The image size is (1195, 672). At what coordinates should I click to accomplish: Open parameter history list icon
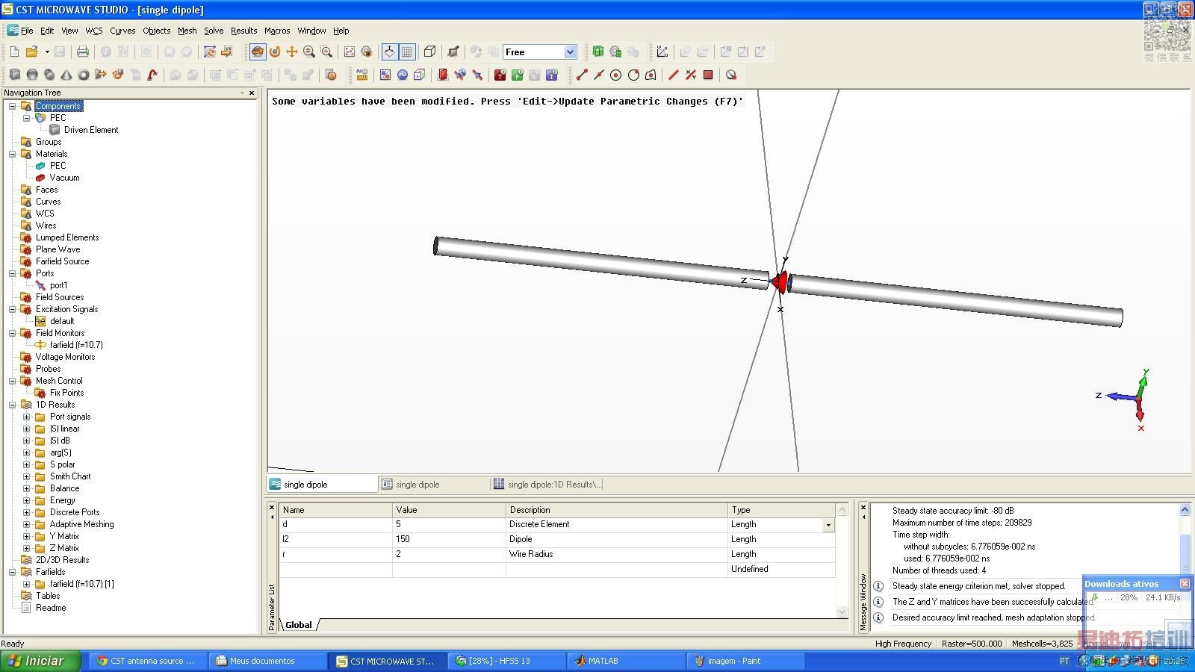[x=331, y=75]
